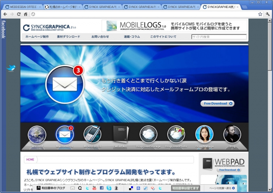Click the Free Download button on hero banner

(x=217, y=104)
